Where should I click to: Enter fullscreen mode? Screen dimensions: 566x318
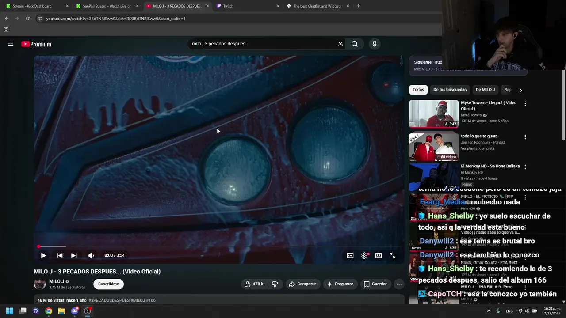[393, 255]
